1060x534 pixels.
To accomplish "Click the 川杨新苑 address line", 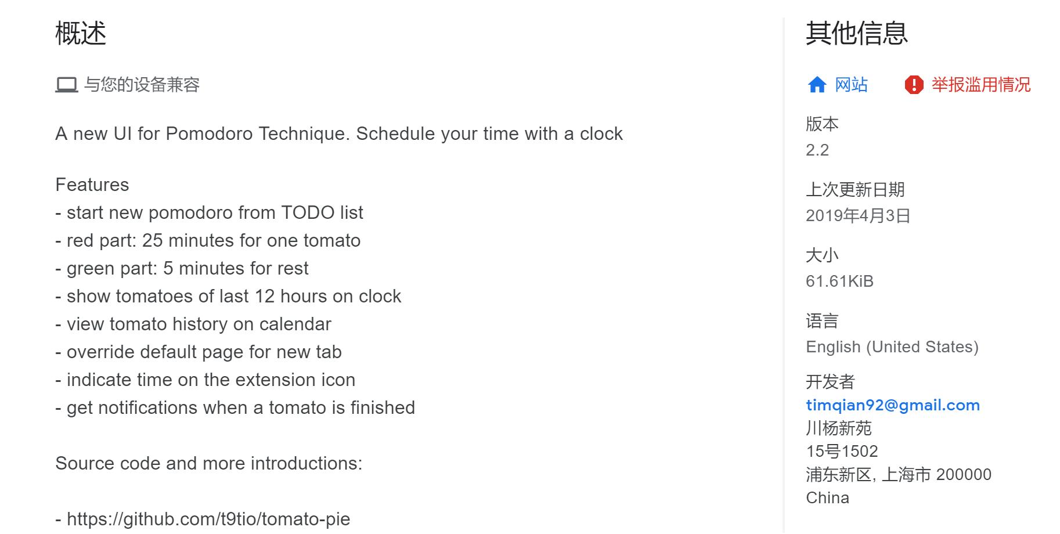I will point(838,428).
